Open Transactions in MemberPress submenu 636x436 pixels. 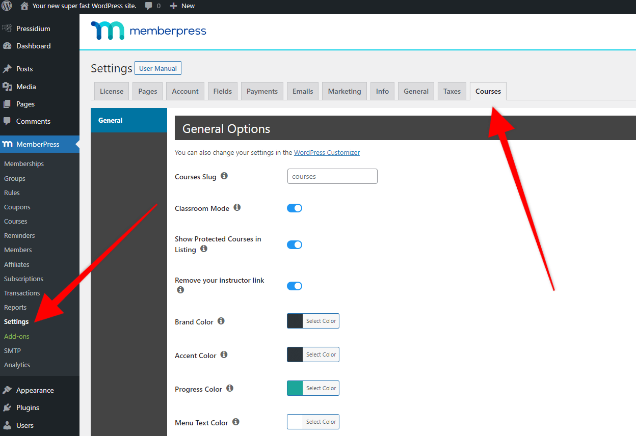[22, 293]
